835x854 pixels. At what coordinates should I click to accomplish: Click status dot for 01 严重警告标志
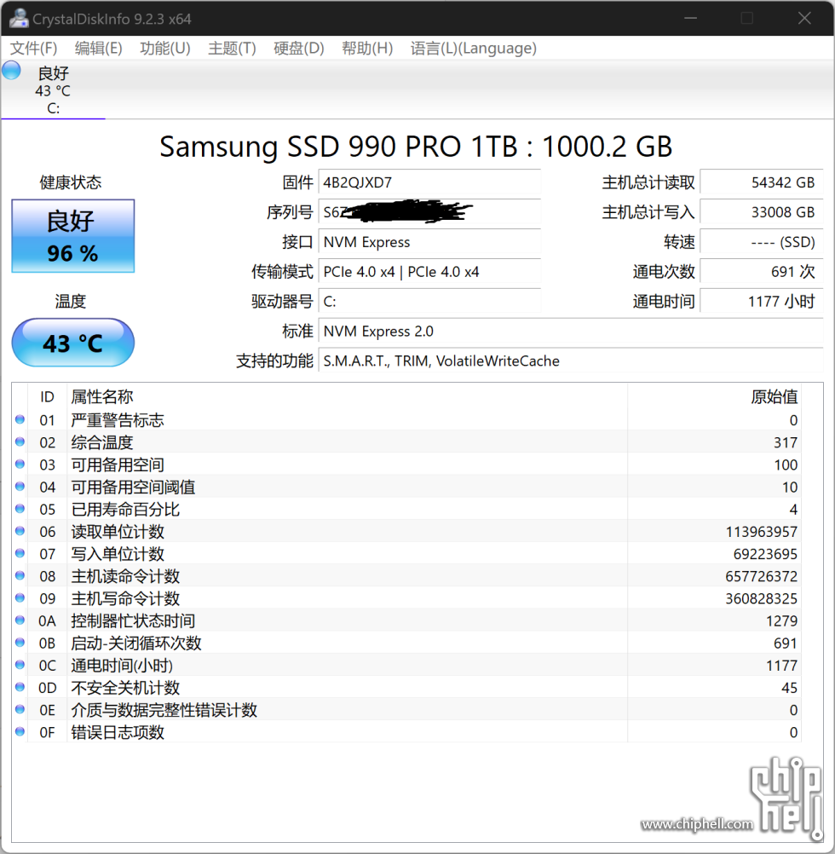20,419
